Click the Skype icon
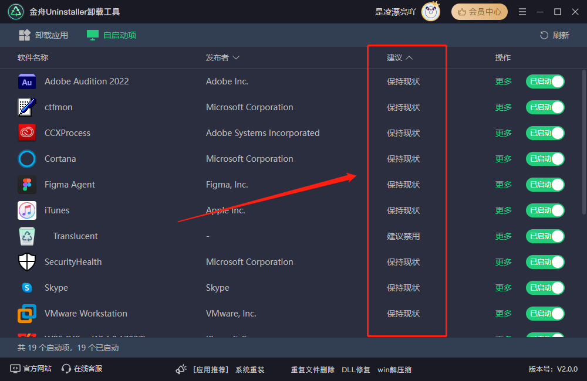This screenshot has width=587, height=381. pos(27,288)
